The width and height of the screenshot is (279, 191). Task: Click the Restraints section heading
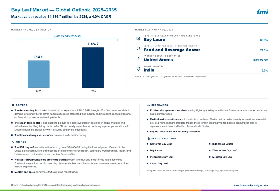[160, 105]
